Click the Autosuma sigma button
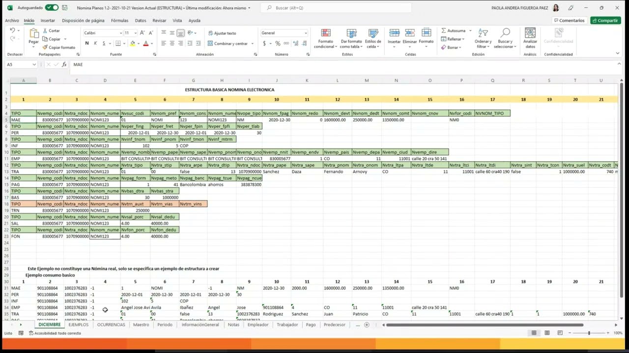 tap(453, 30)
